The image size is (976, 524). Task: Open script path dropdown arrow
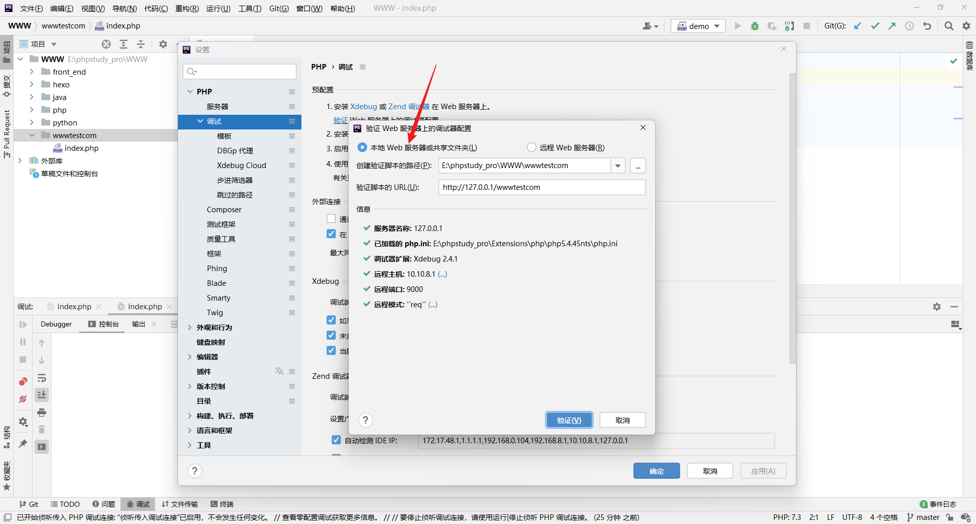618,166
